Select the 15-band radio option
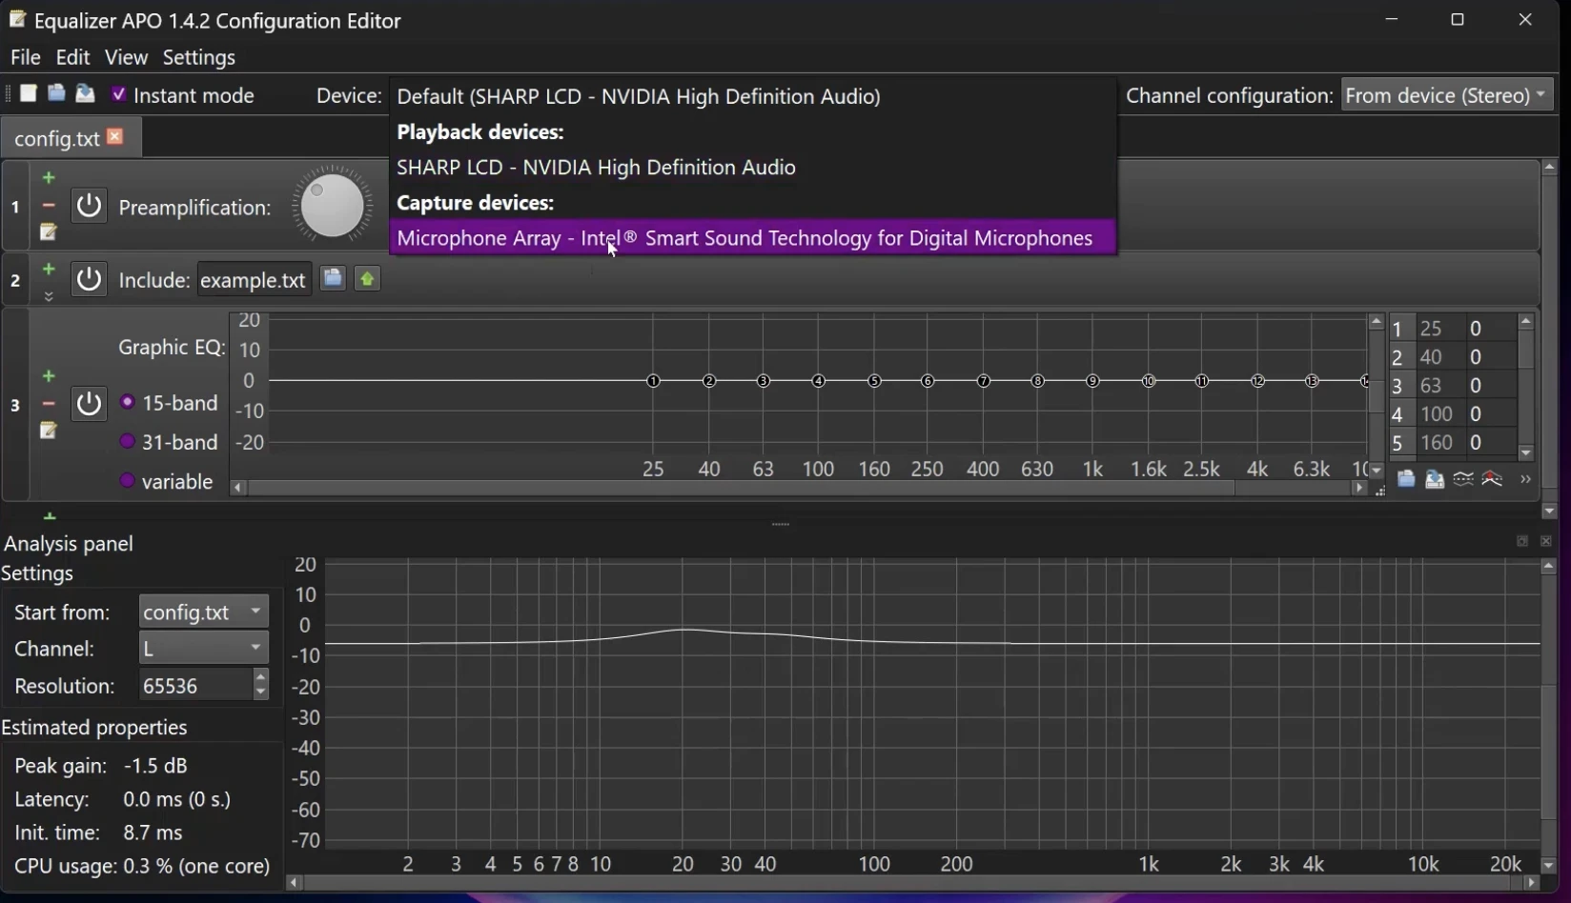 click(x=127, y=403)
